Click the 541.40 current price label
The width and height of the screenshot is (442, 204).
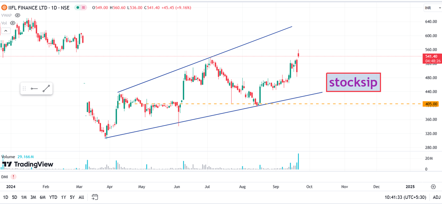(x=431, y=56)
